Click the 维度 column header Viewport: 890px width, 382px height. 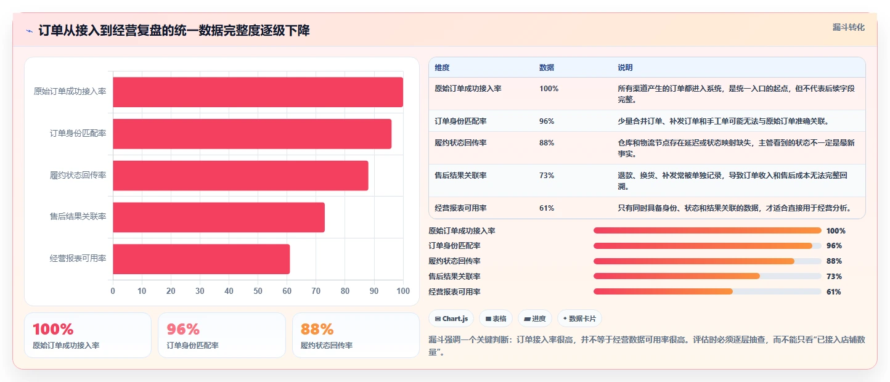442,68
